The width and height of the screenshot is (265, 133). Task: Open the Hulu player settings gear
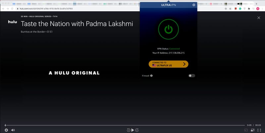(6, 130)
